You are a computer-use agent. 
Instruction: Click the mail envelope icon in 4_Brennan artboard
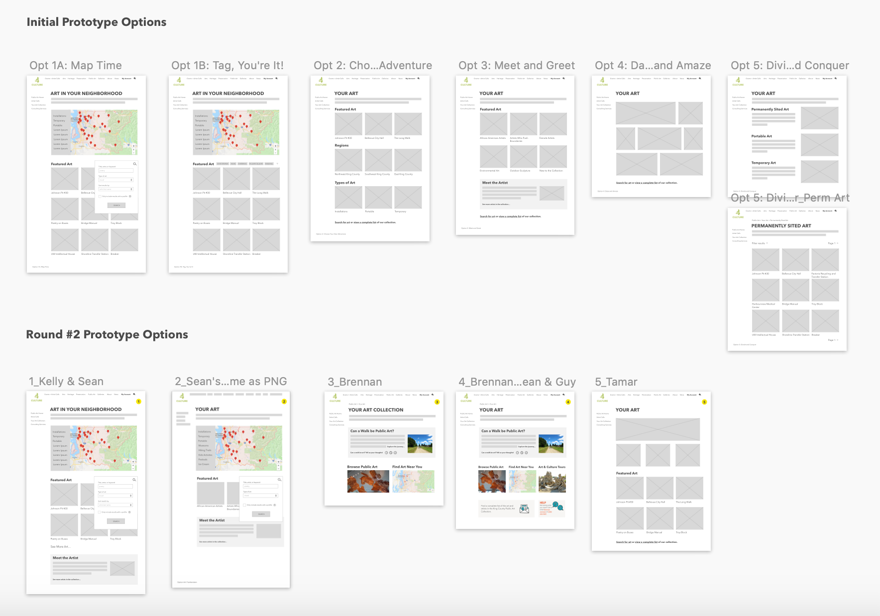click(x=524, y=509)
